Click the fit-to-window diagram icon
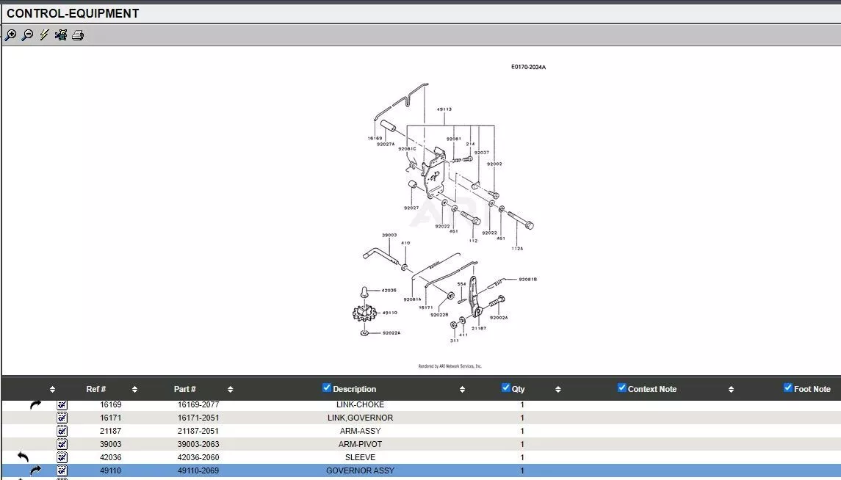841x480 pixels. [61, 35]
